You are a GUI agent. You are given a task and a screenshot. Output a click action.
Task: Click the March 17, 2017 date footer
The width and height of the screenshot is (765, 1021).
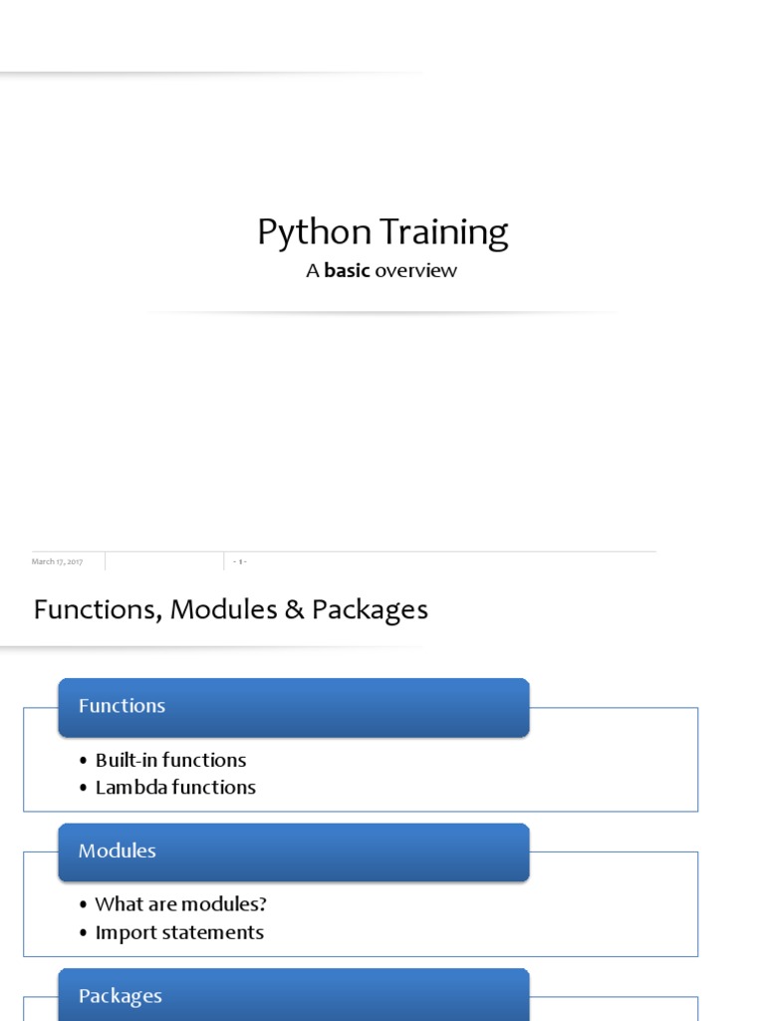coord(57,561)
